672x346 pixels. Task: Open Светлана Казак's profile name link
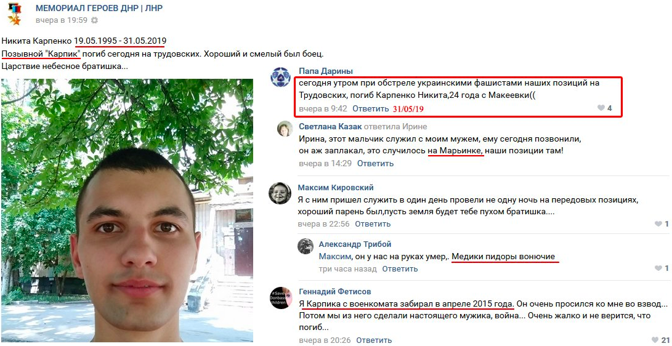pos(330,127)
